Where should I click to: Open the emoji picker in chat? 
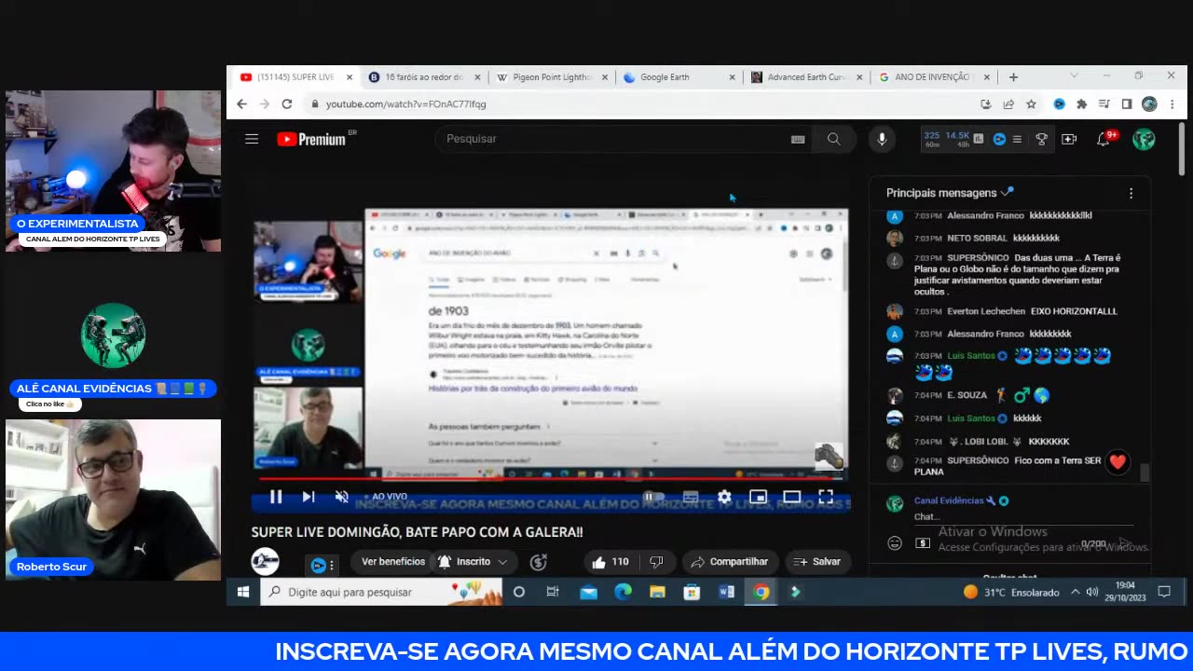[895, 543]
